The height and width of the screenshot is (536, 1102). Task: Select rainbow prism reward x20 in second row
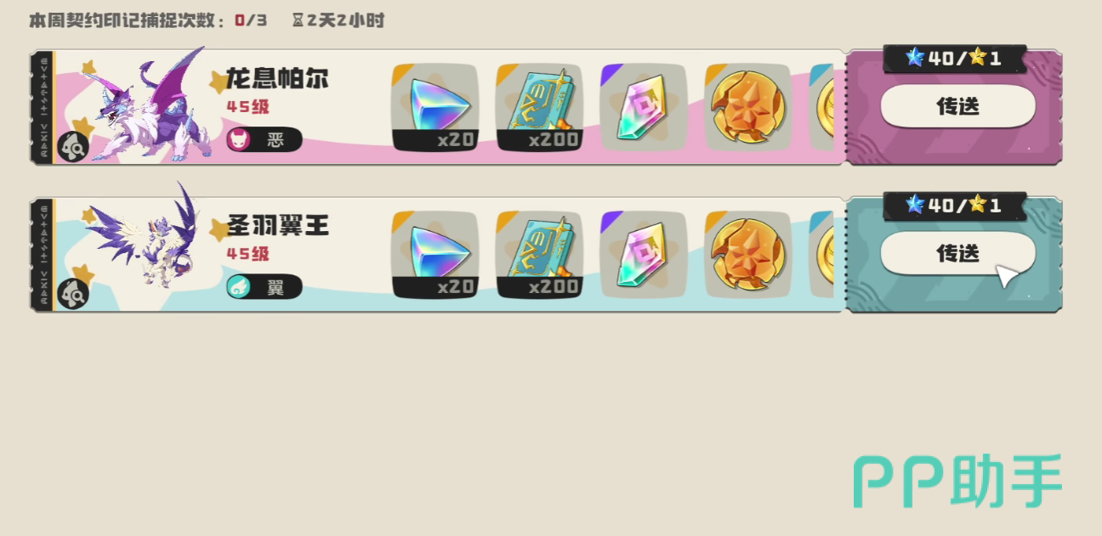(435, 255)
